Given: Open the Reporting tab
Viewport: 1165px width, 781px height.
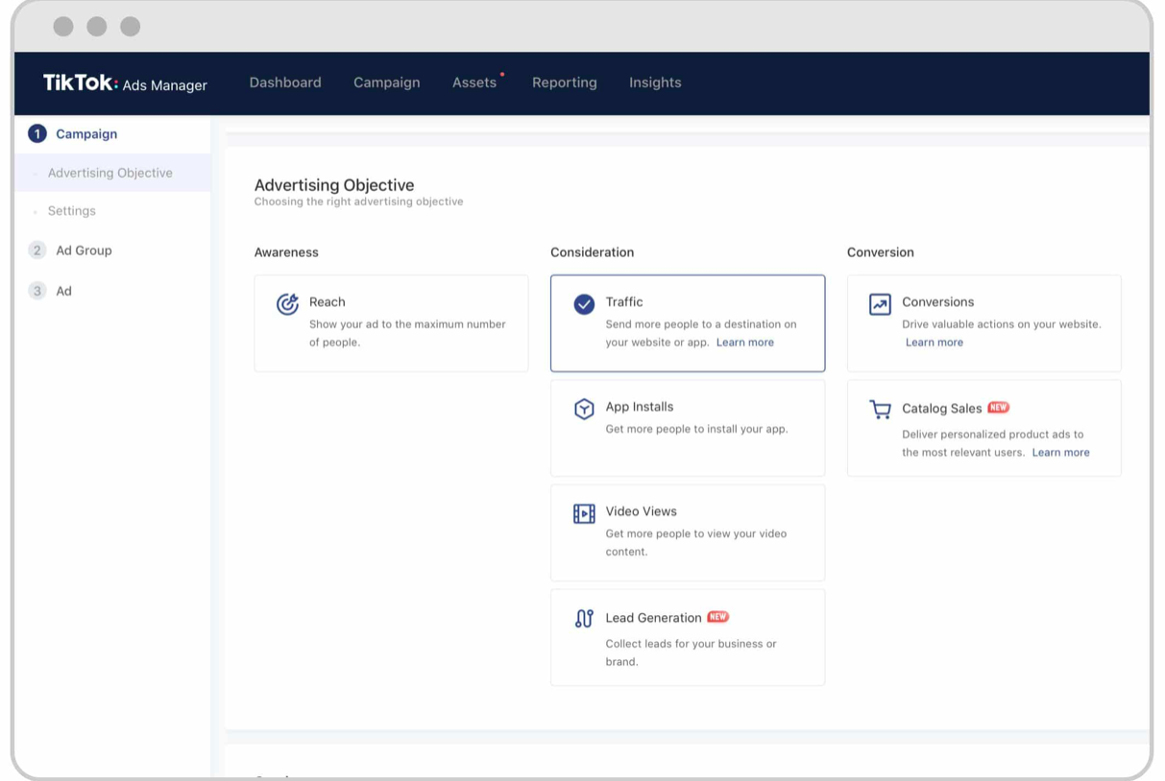Looking at the screenshot, I should click(x=565, y=83).
